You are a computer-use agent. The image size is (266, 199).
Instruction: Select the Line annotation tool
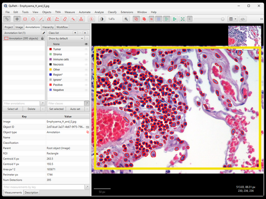[41, 19]
